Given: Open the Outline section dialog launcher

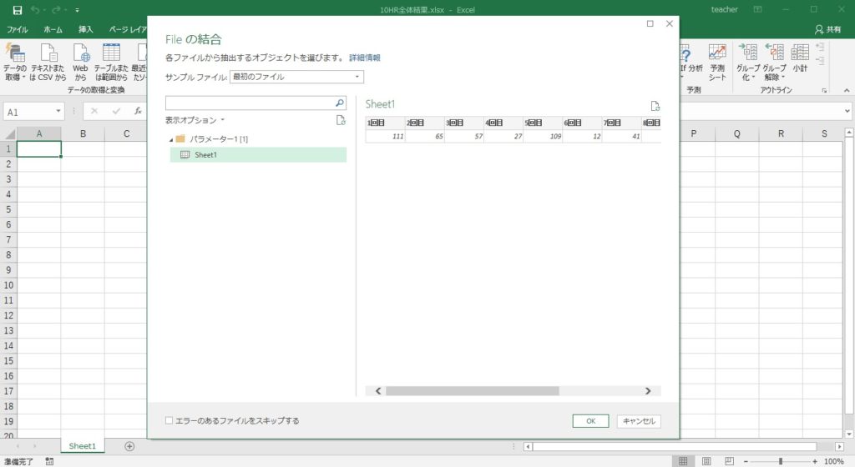Looking at the screenshot, I should pos(824,90).
